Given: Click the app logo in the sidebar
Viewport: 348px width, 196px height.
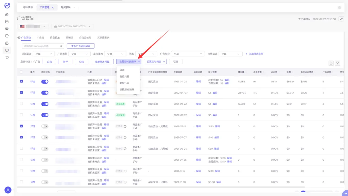Looking at the screenshot, I should (7, 5).
